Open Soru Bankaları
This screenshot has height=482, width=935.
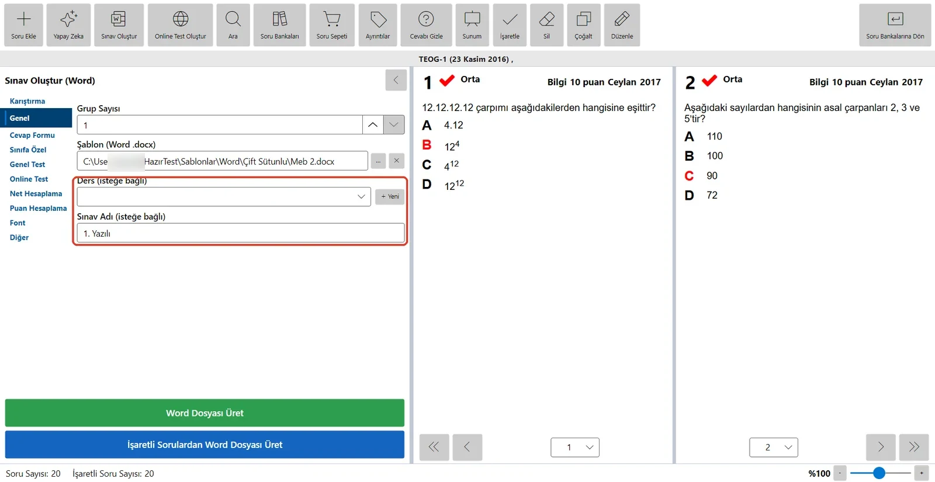279,25
